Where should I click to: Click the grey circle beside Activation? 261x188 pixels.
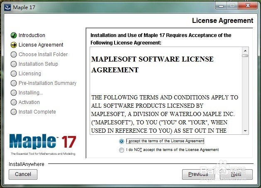pyautogui.click(x=13, y=102)
